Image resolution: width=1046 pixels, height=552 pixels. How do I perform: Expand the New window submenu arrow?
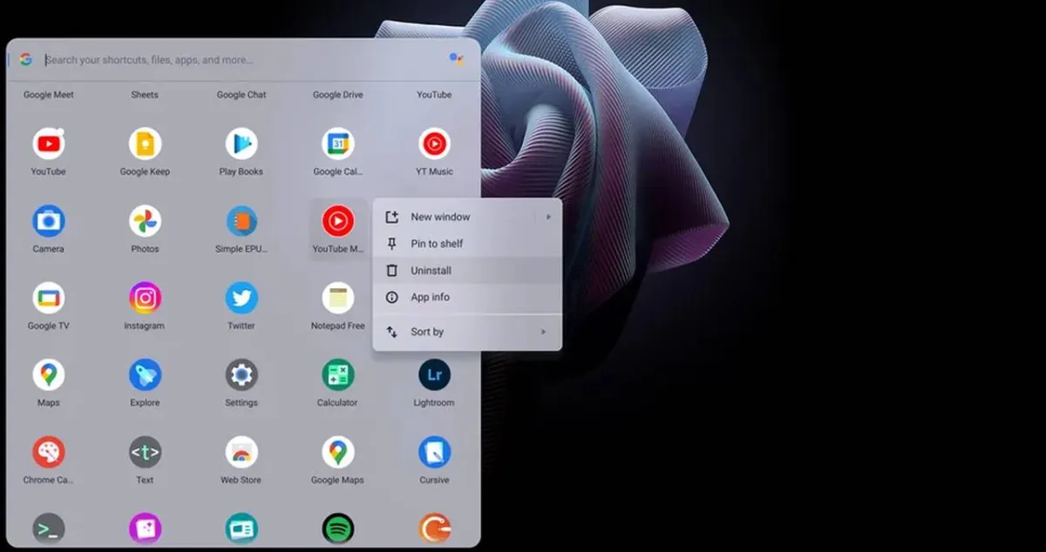548,217
